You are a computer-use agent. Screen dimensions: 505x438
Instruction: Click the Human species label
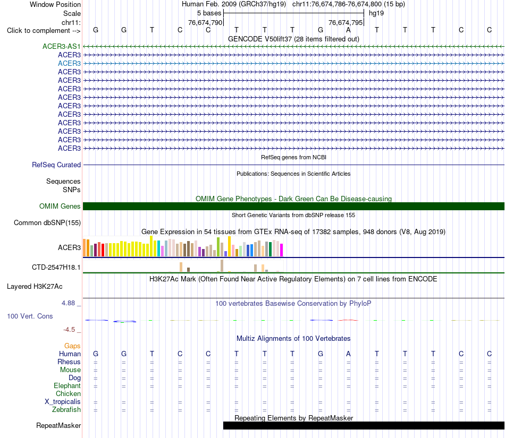point(70,354)
